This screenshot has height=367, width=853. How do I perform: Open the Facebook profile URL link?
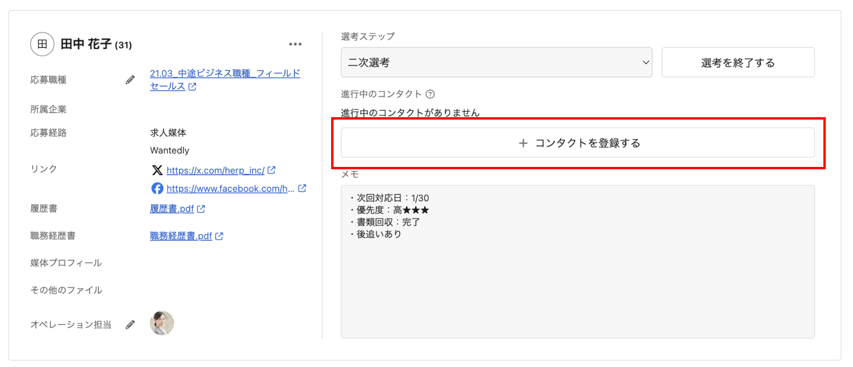[230, 189]
